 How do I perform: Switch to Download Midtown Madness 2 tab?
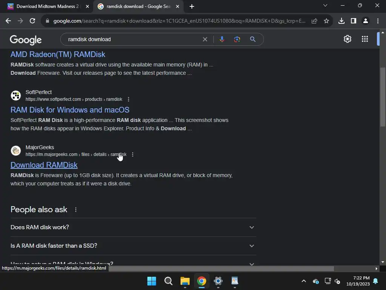pos(47,6)
